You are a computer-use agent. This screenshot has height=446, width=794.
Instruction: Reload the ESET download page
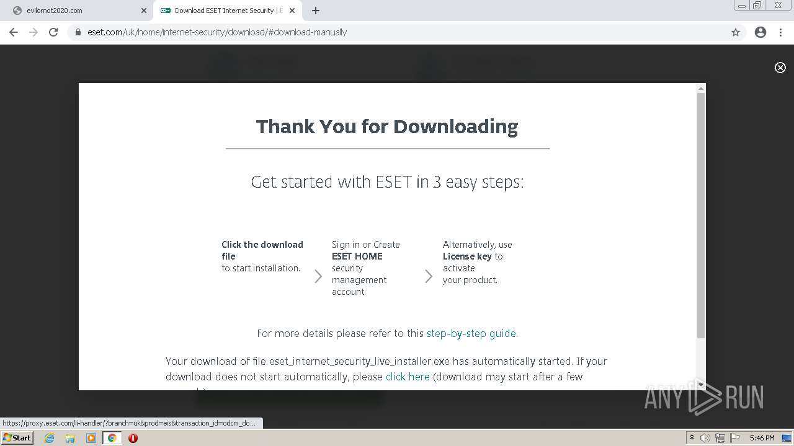point(53,32)
